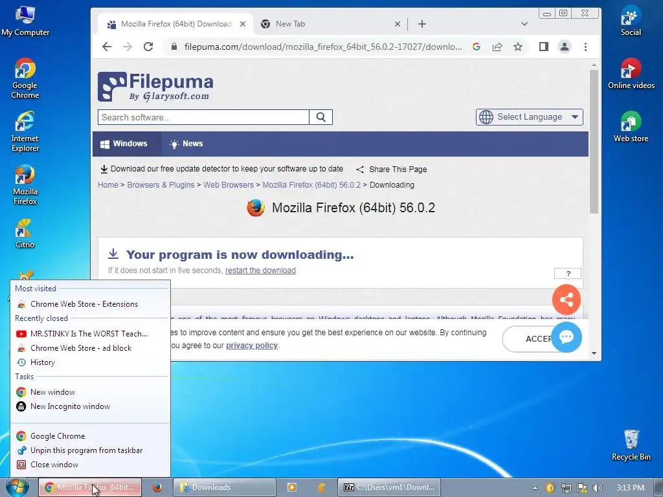Open the News navigation item
The height and width of the screenshot is (497, 663).
point(186,144)
